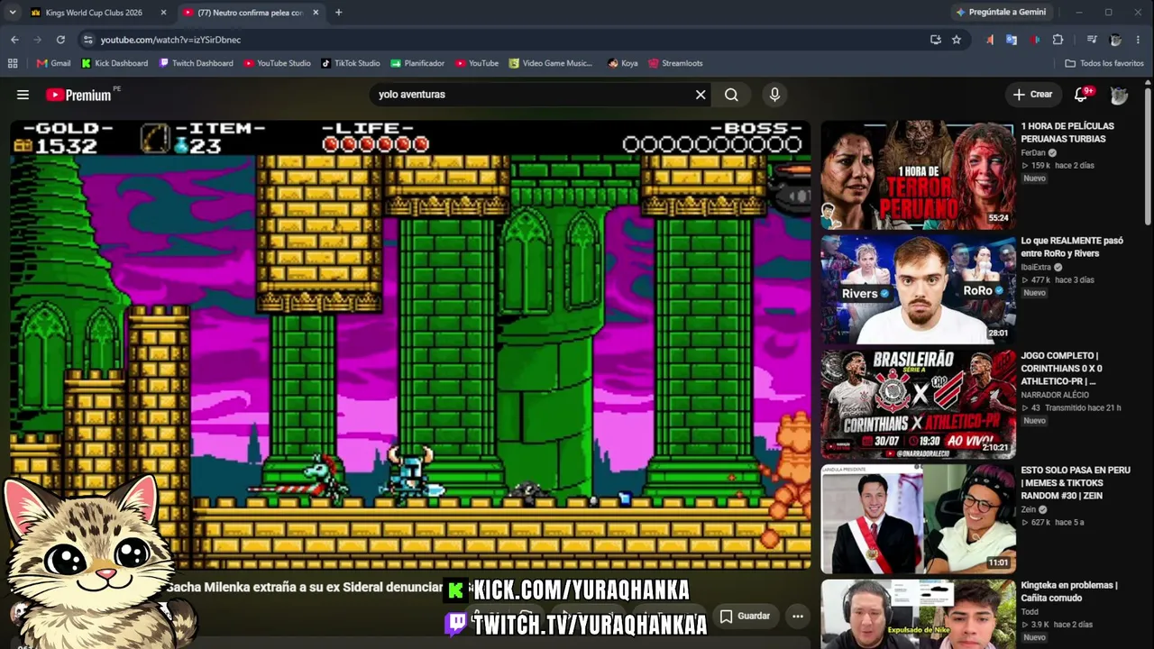The height and width of the screenshot is (649, 1154).
Task: Click Pregúntale a Gemini button
Action: click(x=1000, y=13)
